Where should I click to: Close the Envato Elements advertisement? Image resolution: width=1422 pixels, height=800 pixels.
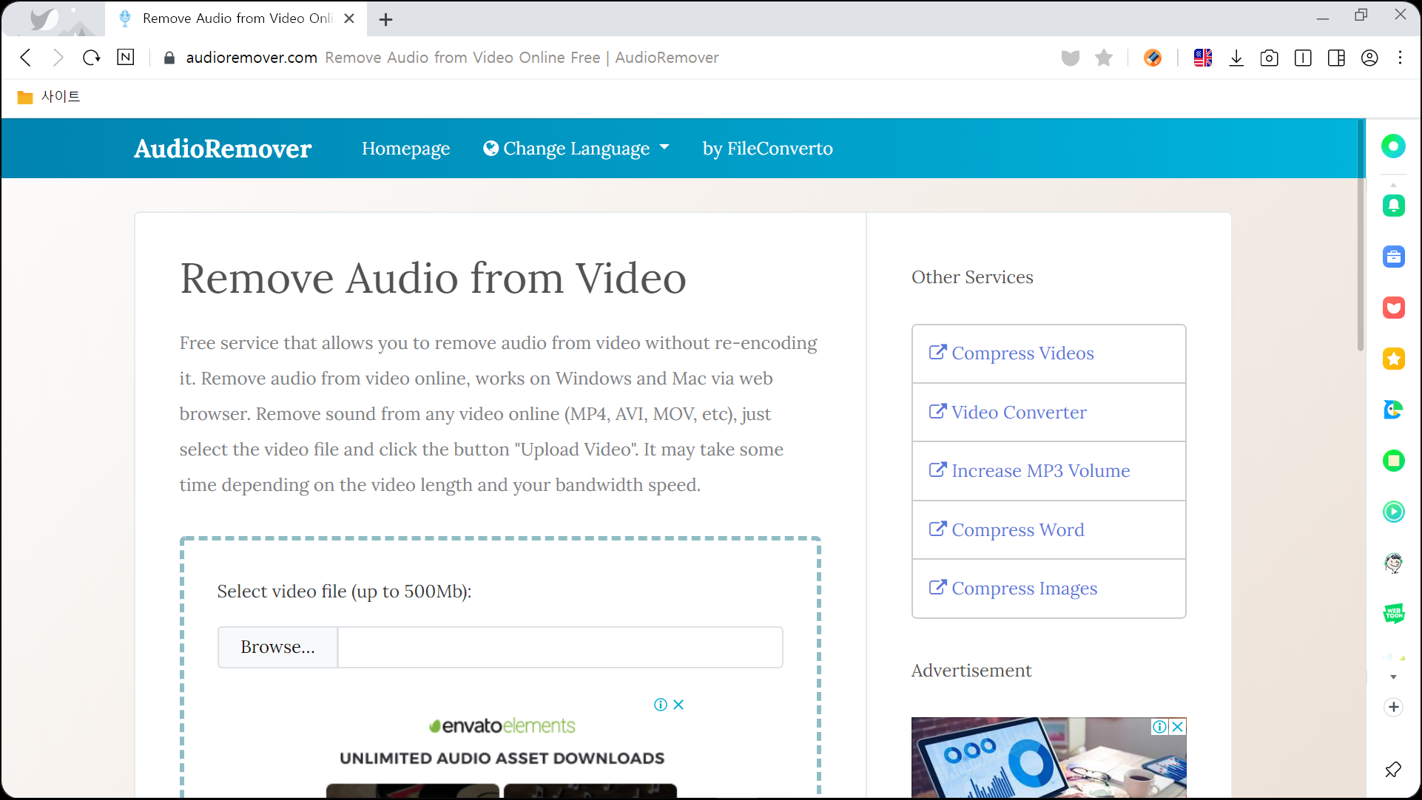pos(678,704)
